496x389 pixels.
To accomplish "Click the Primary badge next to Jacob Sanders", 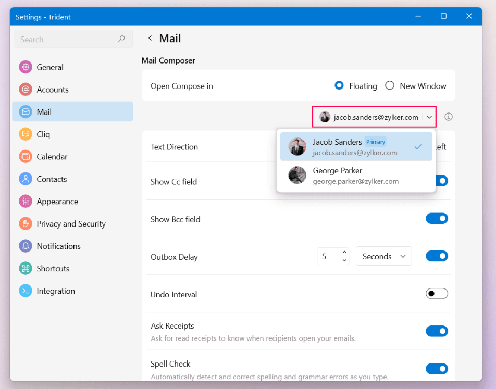I will coord(376,142).
